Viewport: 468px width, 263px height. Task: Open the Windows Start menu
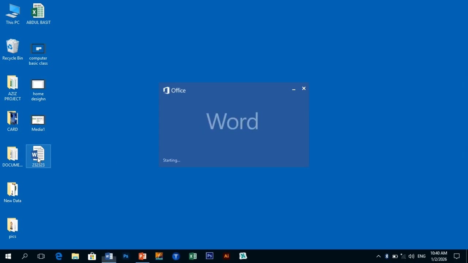(8, 256)
